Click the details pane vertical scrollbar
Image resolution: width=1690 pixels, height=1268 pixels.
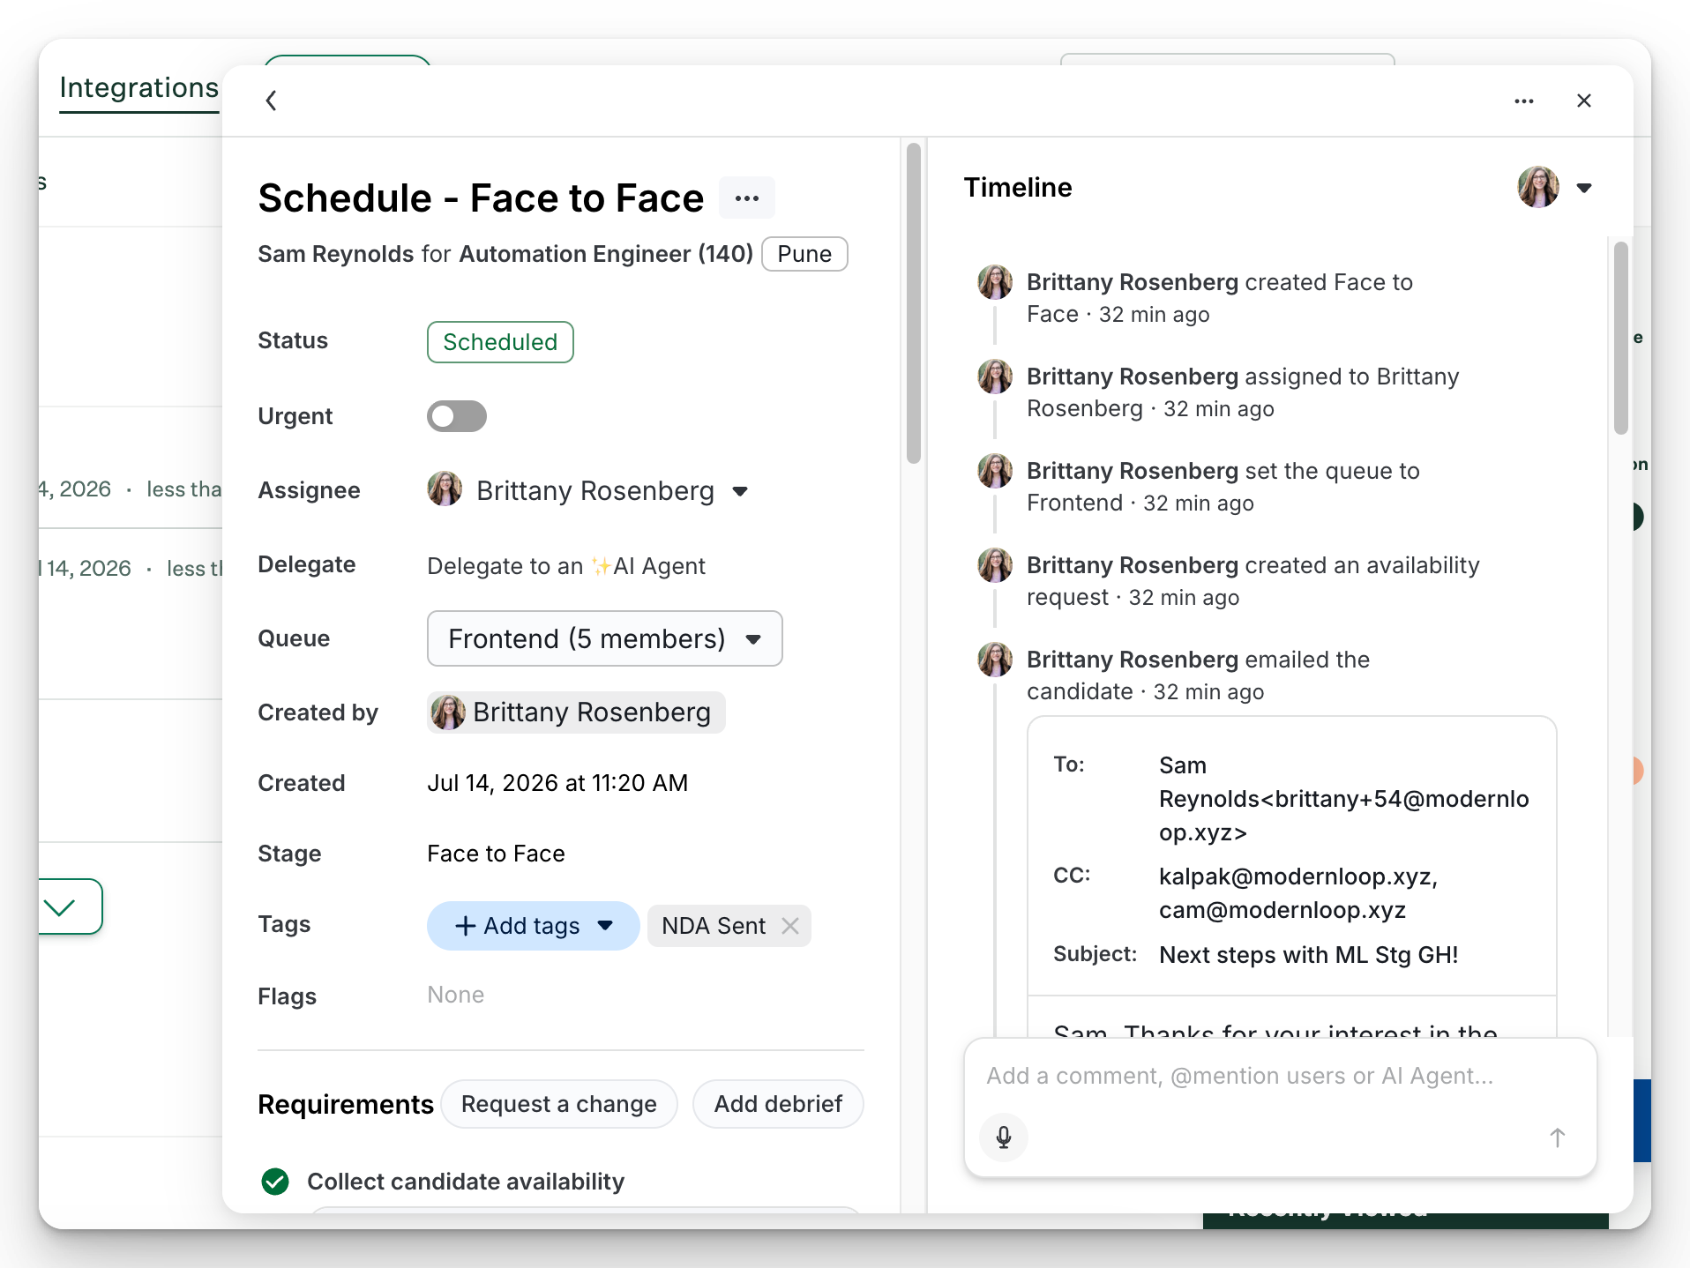(914, 302)
